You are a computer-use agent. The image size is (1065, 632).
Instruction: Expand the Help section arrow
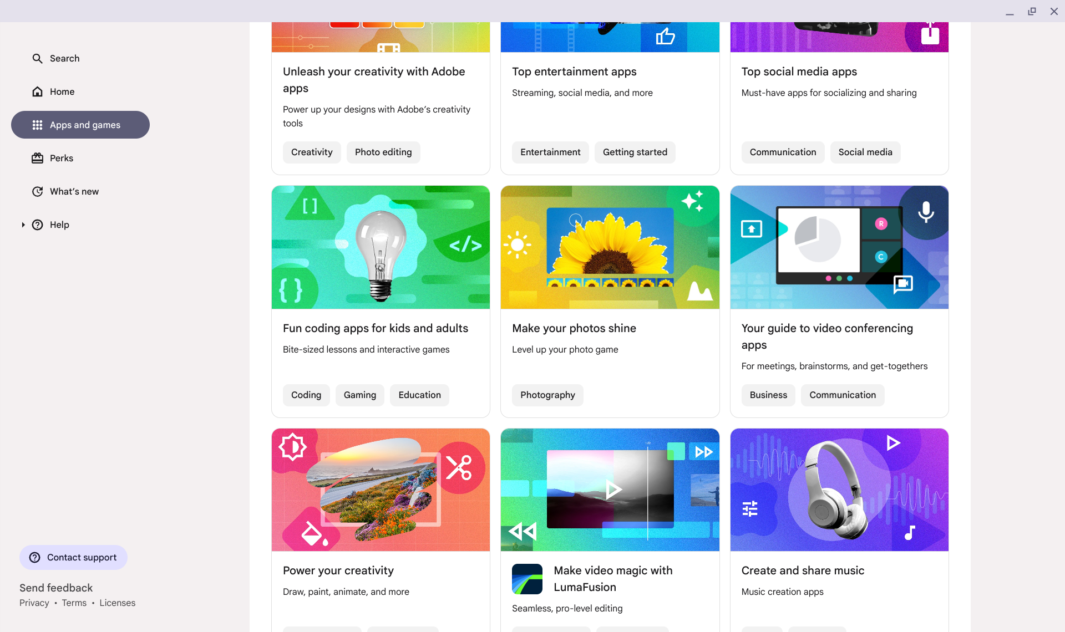pos(23,225)
